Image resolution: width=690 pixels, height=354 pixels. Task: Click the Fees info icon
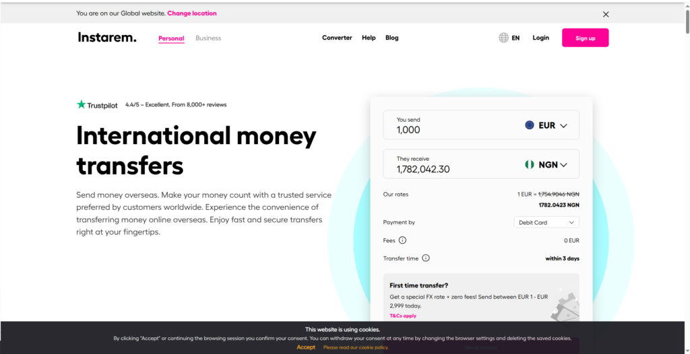point(402,240)
